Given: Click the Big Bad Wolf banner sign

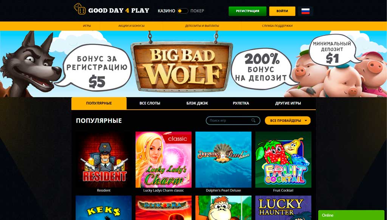Looking at the screenshot, I should (182, 66).
